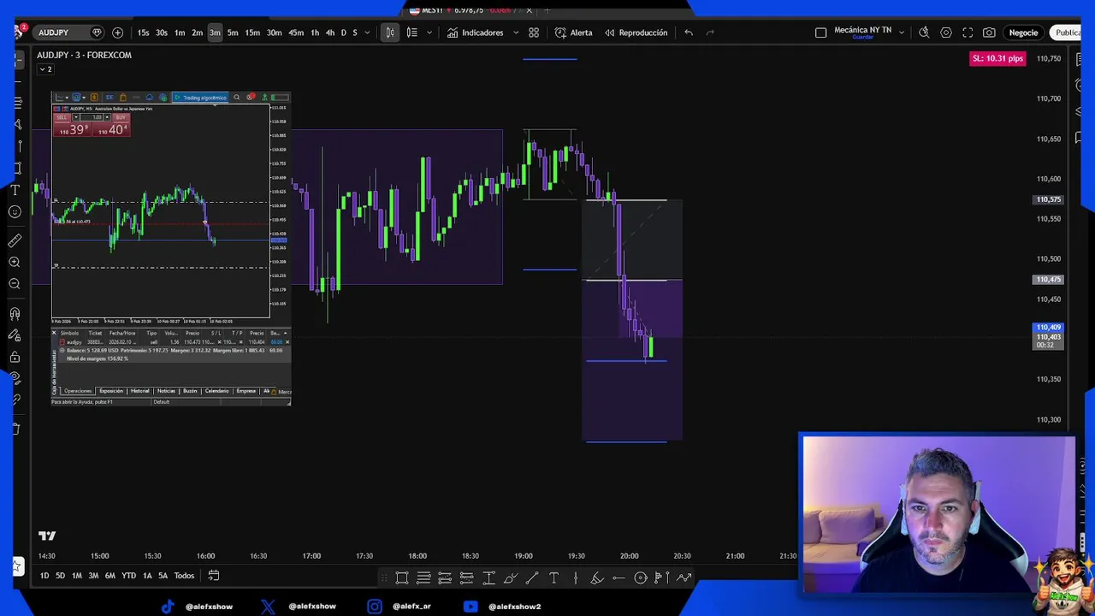Select the text T tool in bottom toolbar
The width and height of the screenshot is (1095, 616).
click(x=553, y=578)
